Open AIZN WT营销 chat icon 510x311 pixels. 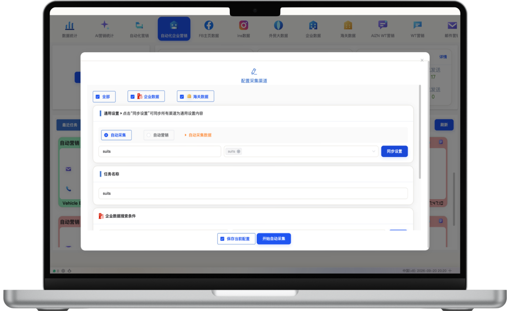tap(383, 25)
